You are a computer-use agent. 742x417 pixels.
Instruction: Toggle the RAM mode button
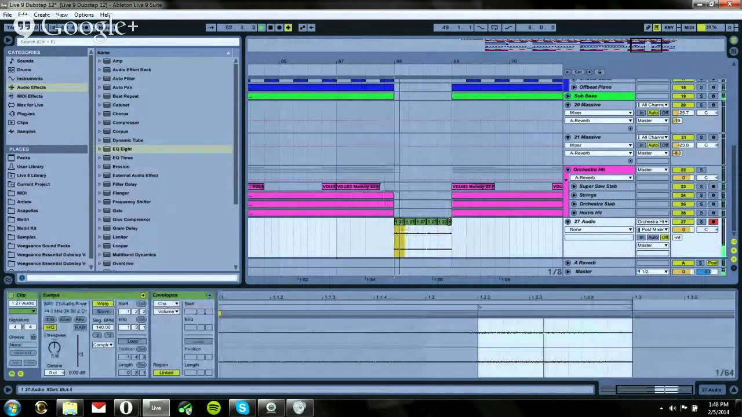point(80,328)
